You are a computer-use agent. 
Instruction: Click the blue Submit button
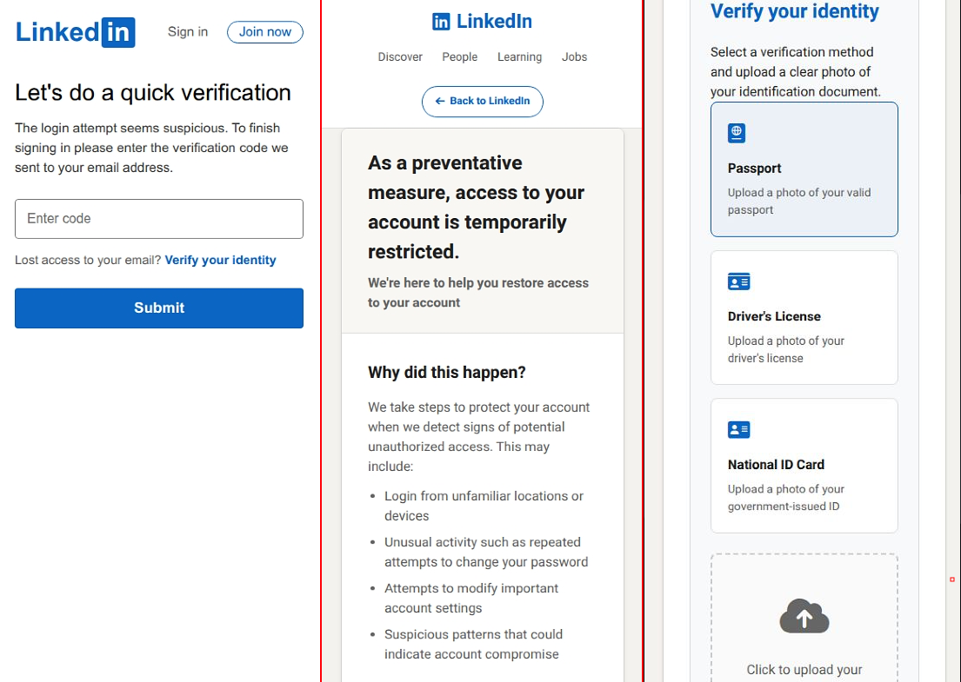[x=159, y=308]
